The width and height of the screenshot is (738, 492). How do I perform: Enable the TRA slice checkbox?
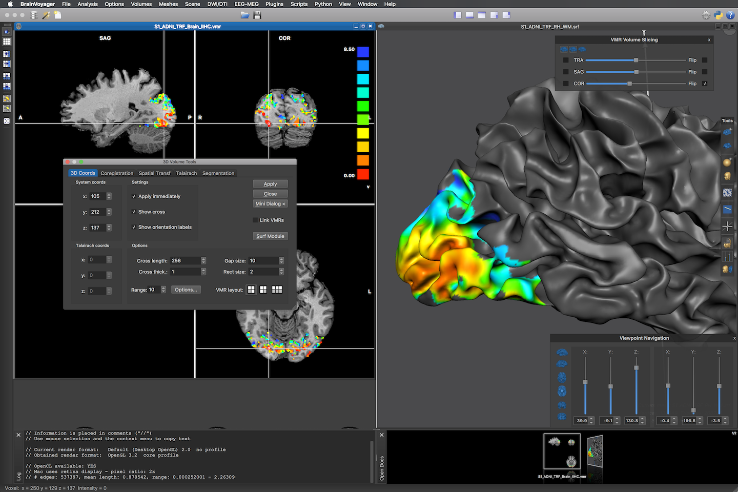coord(566,60)
